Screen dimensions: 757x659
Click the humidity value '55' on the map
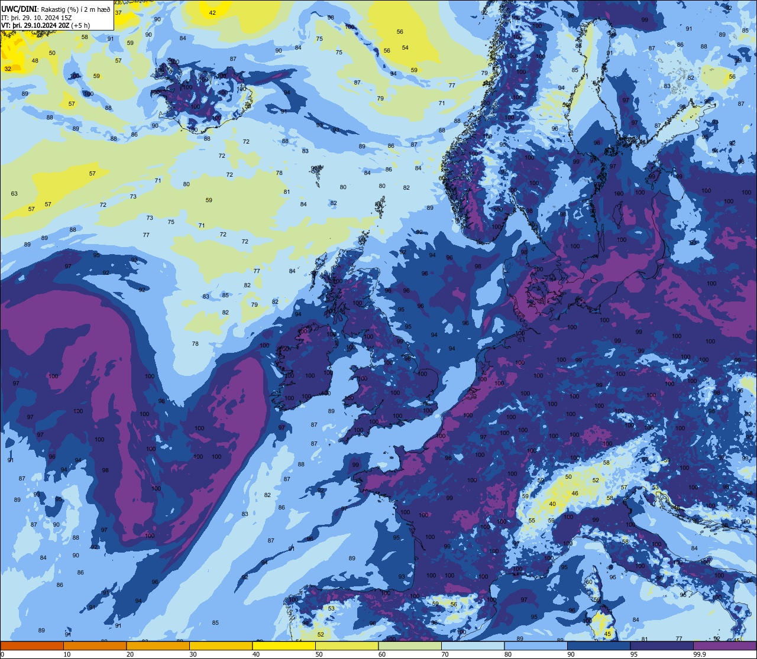tap(532, 521)
